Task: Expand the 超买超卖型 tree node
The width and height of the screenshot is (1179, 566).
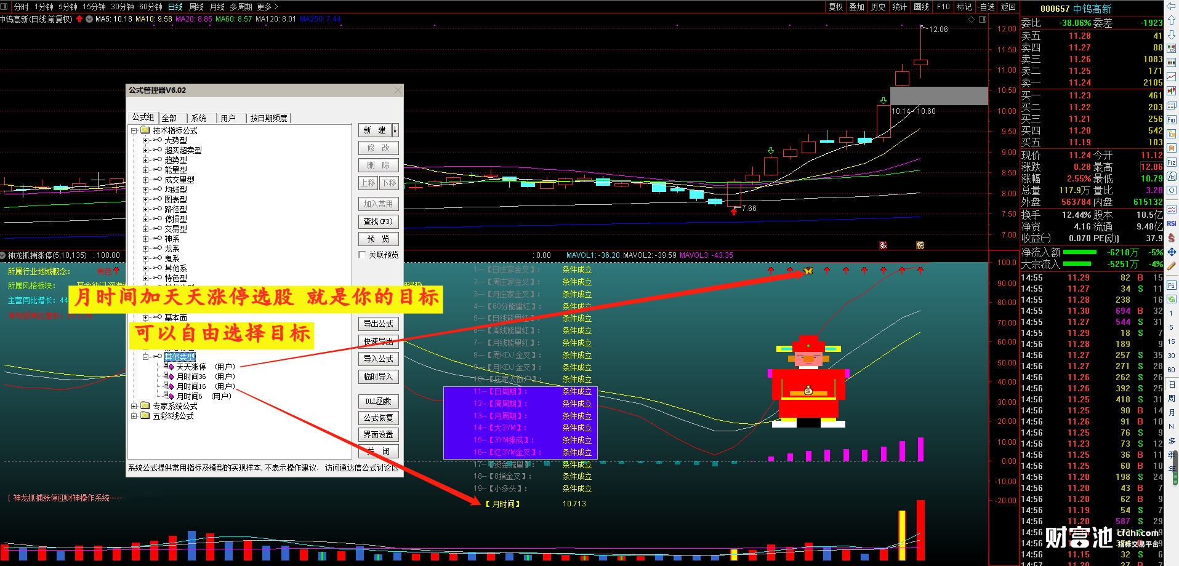Action: click(x=145, y=150)
